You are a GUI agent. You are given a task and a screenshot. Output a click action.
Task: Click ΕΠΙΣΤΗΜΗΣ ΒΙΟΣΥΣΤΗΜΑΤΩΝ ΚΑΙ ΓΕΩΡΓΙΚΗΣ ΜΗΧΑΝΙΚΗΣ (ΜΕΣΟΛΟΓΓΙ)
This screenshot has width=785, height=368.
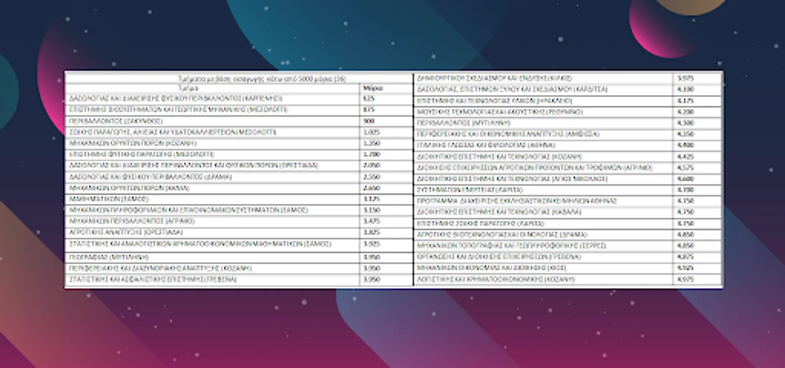(x=178, y=110)
